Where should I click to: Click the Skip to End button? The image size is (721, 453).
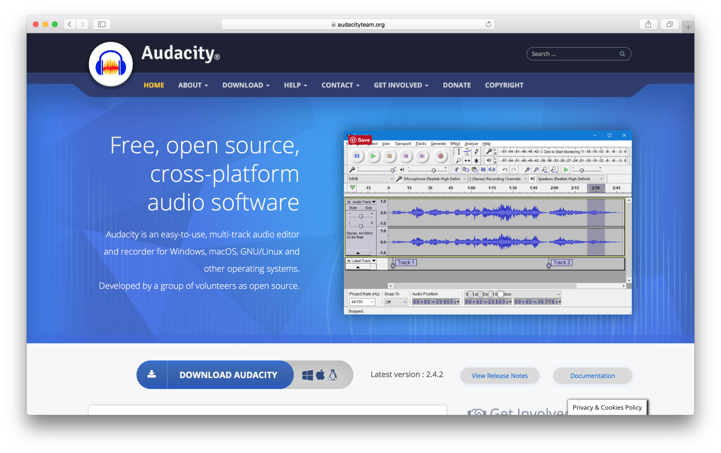click(x=422, y=156)
